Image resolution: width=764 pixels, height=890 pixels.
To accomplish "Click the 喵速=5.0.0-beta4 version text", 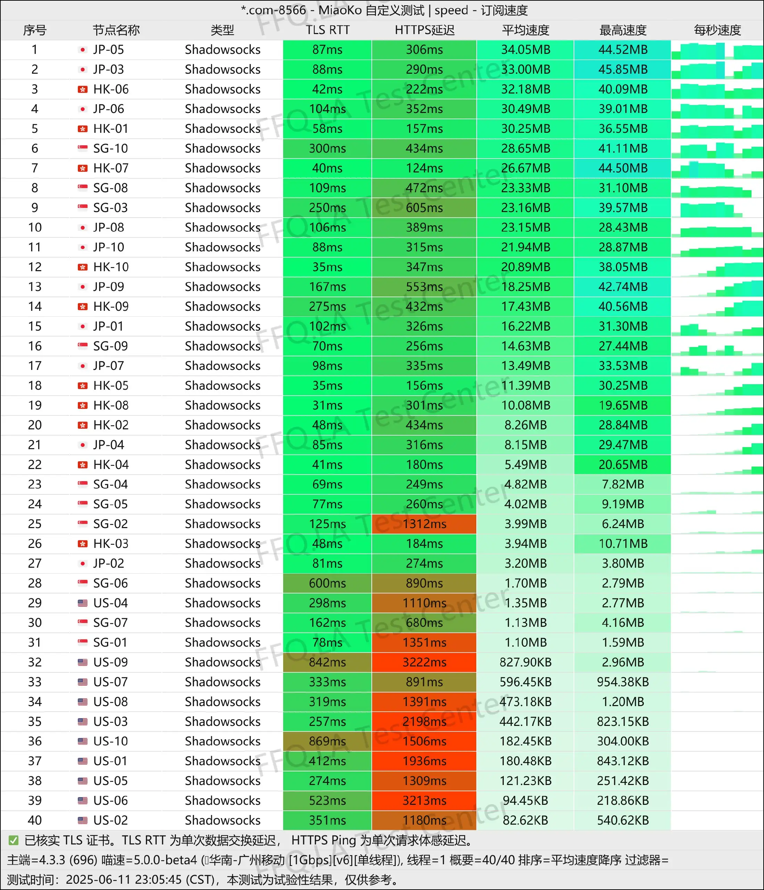I will 149,860.
